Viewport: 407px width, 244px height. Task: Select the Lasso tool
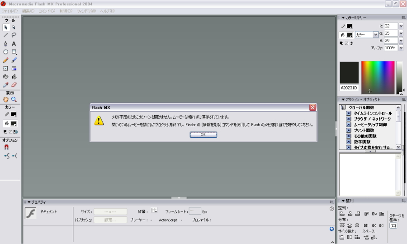coord(14,35)
